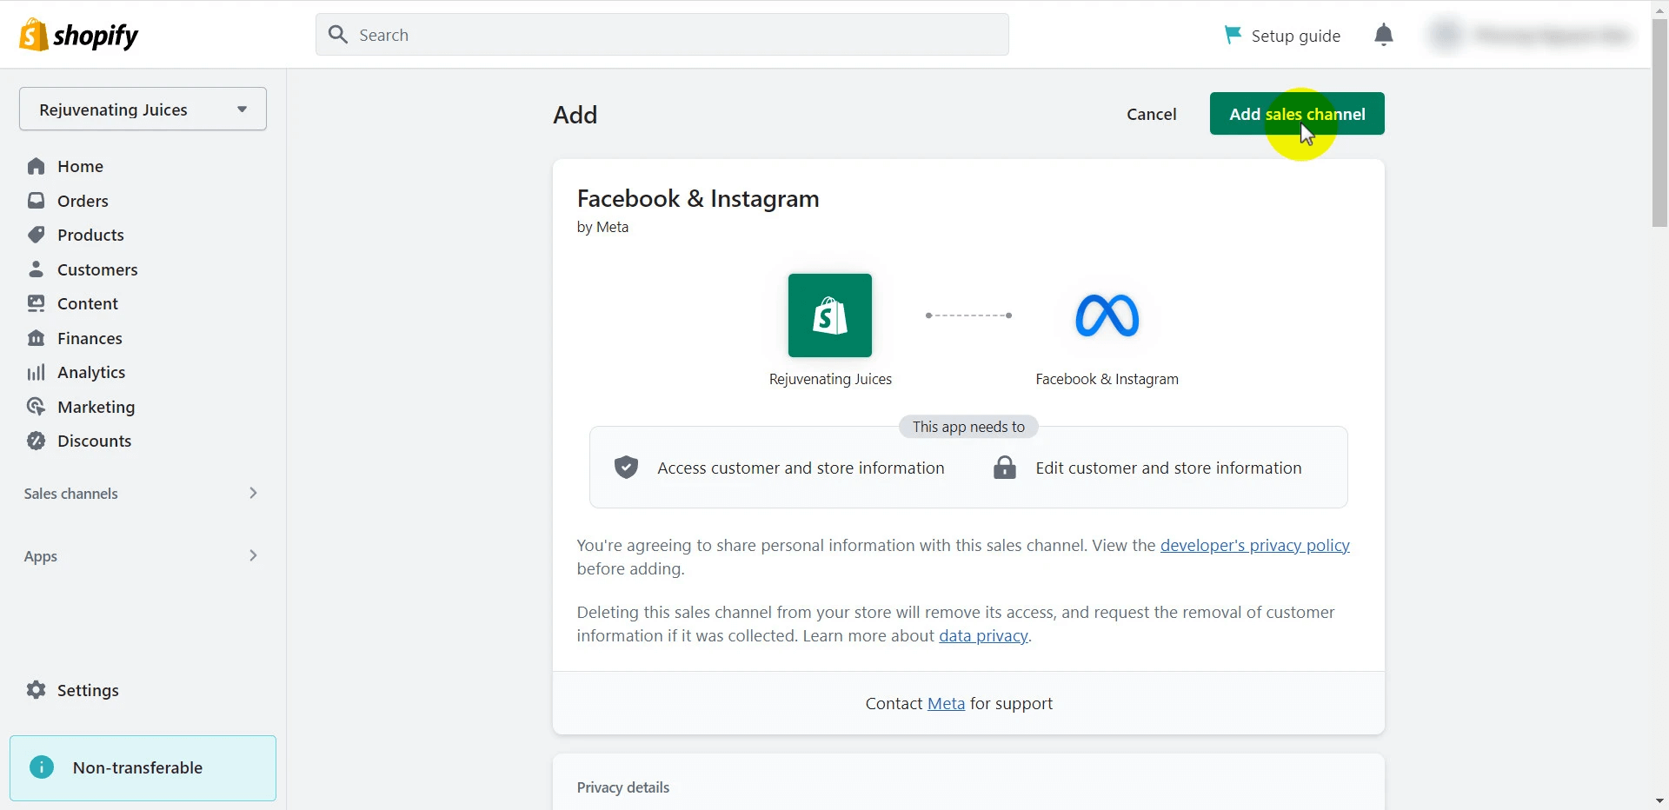
Task: Click the Add sales channel button
Action: [x=1296, y=114]
